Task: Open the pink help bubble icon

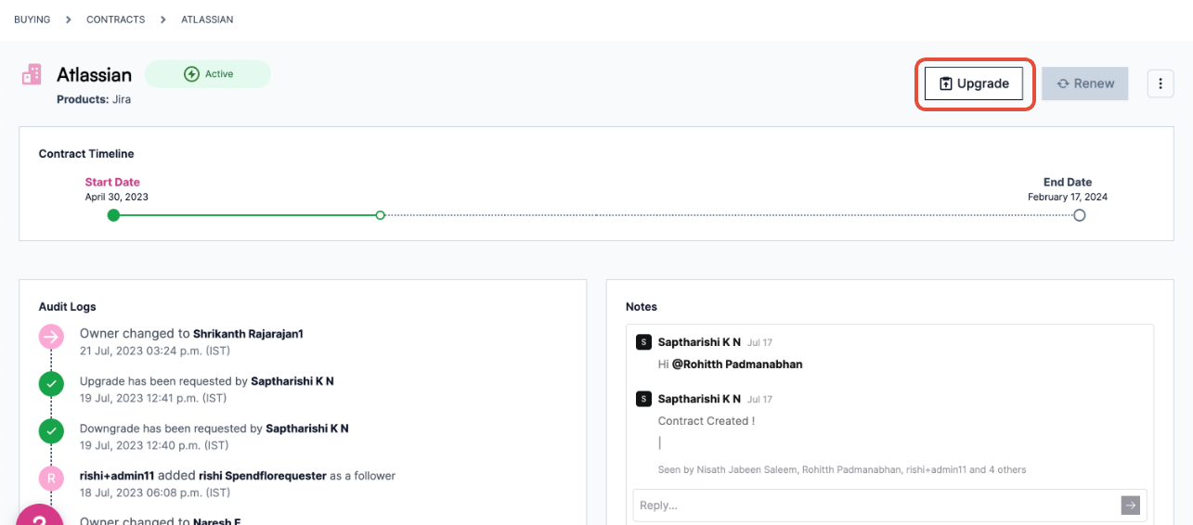Action: coord(39,516)
